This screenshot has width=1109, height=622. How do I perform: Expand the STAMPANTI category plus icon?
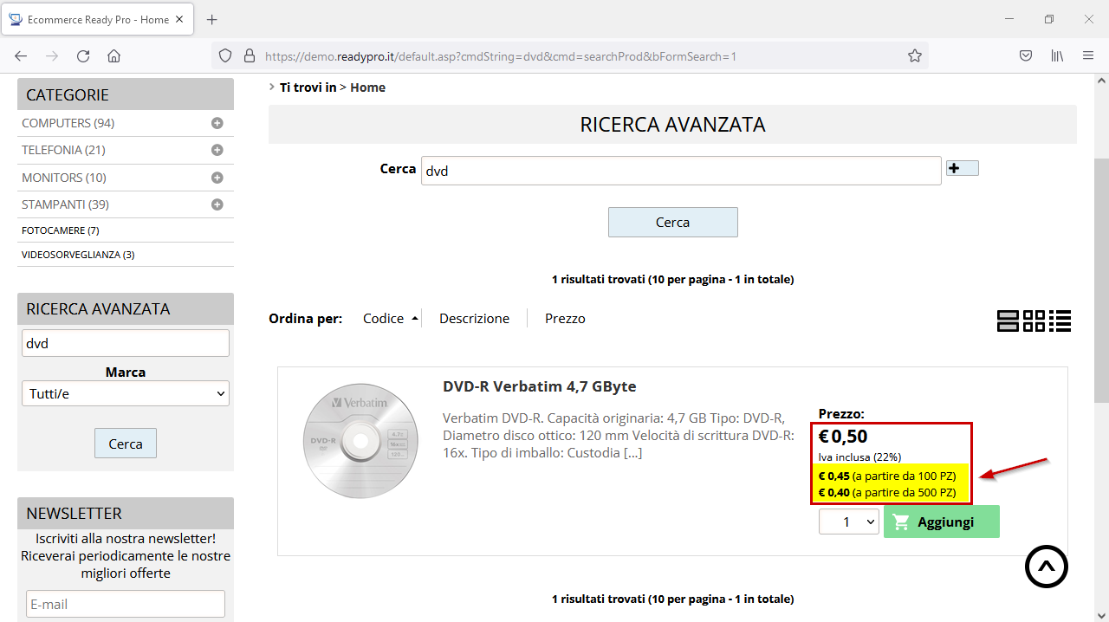coord(217,204)
